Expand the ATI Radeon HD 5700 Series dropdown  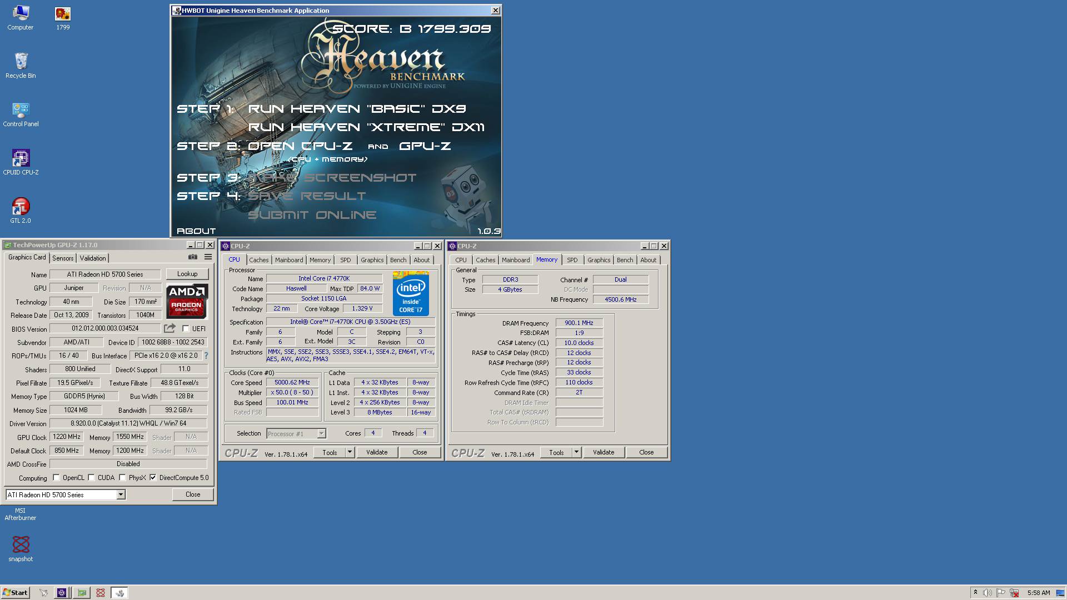pyautogui.click(x=121, y=494)
